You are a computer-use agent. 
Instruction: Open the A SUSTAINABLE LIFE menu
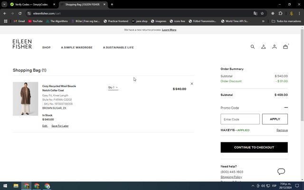pyautogui.click(x=118, y=47)
